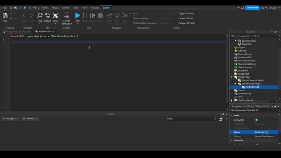
Task: Click the Players service icon in Explorer
Action: pyautogui.click(x=236, y=48)
